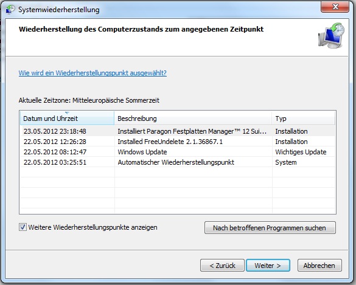Screen dimensions: 356x285
Task: Click 'Nach betroffenen Programmen suchen' button
Action: pyautogui.click(x=270, y=228)
